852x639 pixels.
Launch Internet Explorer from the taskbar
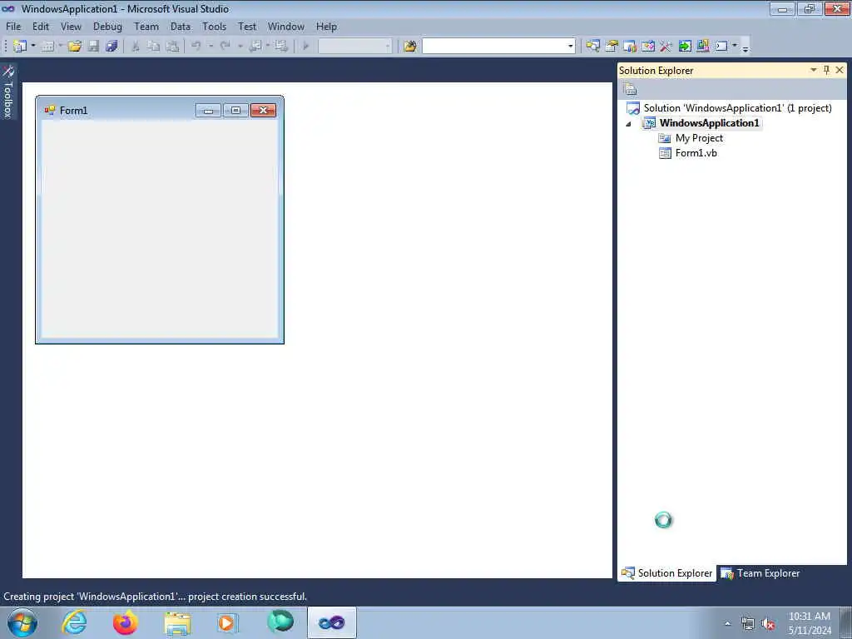click(73, 622)
